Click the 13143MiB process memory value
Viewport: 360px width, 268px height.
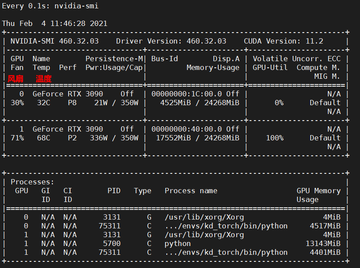point(323,243)
